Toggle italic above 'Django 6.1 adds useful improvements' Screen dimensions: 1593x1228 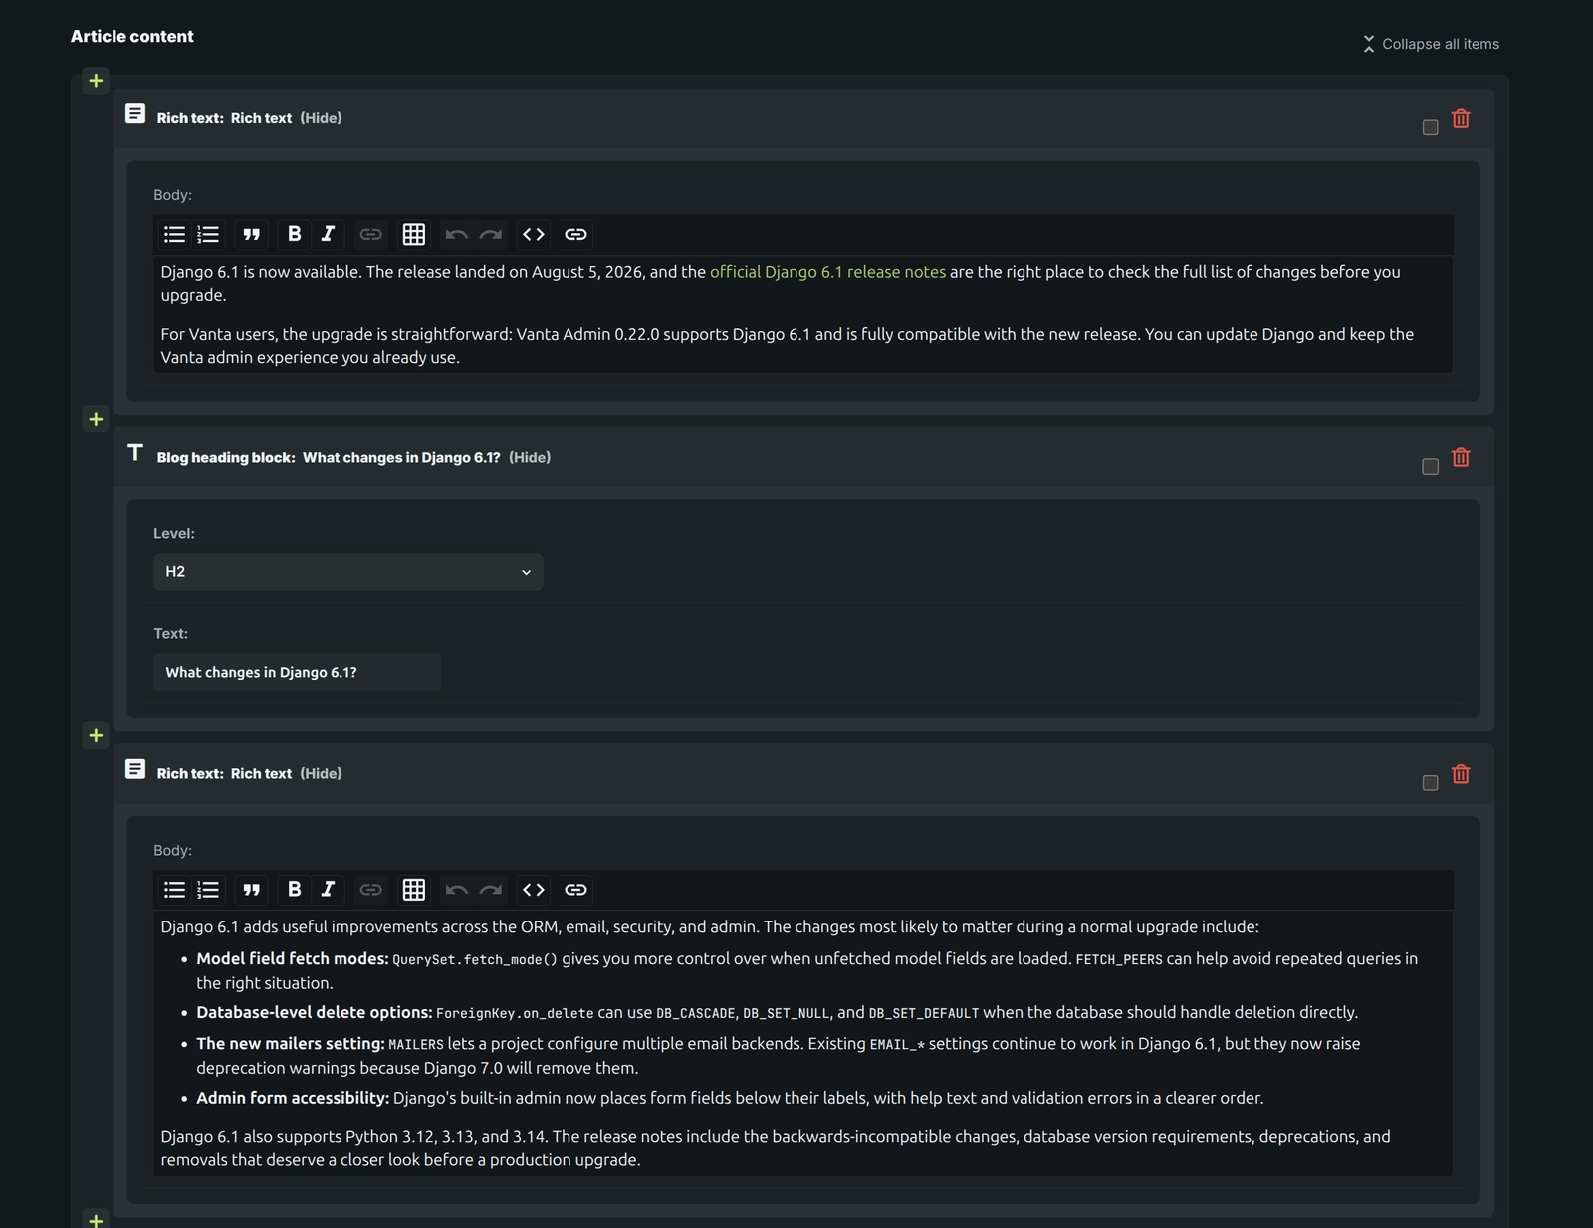coord(328,890)
